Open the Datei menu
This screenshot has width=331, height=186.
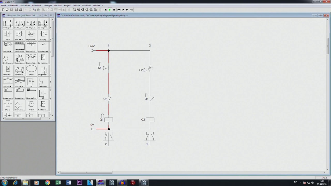click(3, 5)
